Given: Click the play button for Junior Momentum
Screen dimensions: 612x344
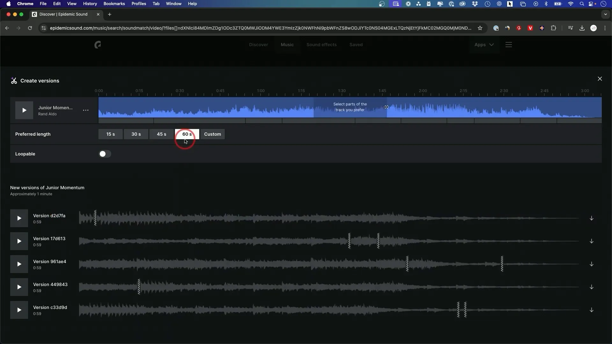Looking at the screenshot, I should click(24, 110).
